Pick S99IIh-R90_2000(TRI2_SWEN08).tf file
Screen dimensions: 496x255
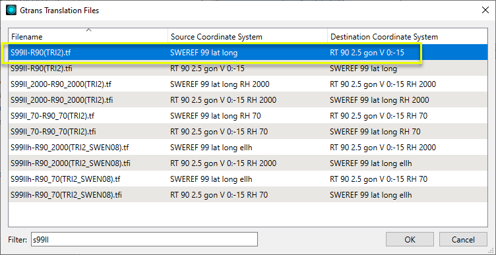[248, 147]
